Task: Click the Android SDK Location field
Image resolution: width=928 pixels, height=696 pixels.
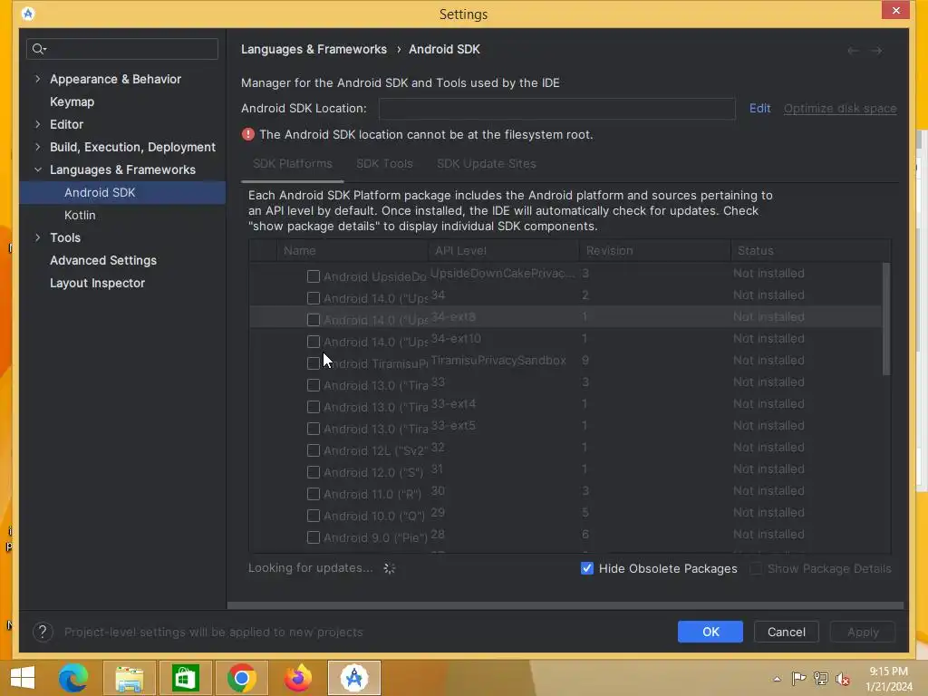Action: [557, 109]
